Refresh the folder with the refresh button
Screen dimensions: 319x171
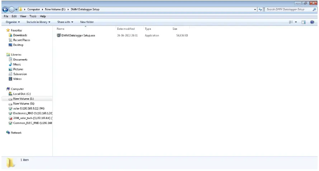(260, 9)
